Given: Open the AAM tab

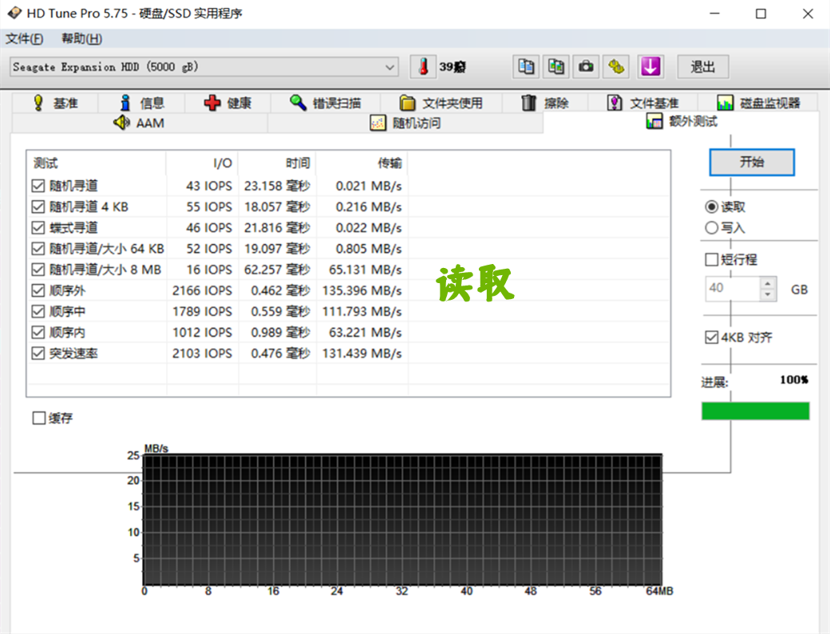Looking at the screenshot, I should (139, 123).
